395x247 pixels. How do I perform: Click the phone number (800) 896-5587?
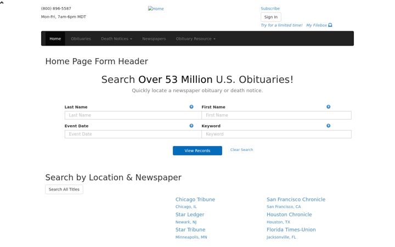tap(56, 9)
